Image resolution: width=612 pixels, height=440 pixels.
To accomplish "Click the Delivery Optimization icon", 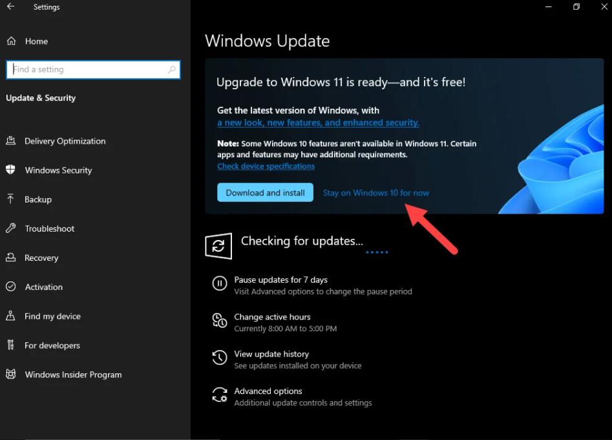I will (11, 140).
